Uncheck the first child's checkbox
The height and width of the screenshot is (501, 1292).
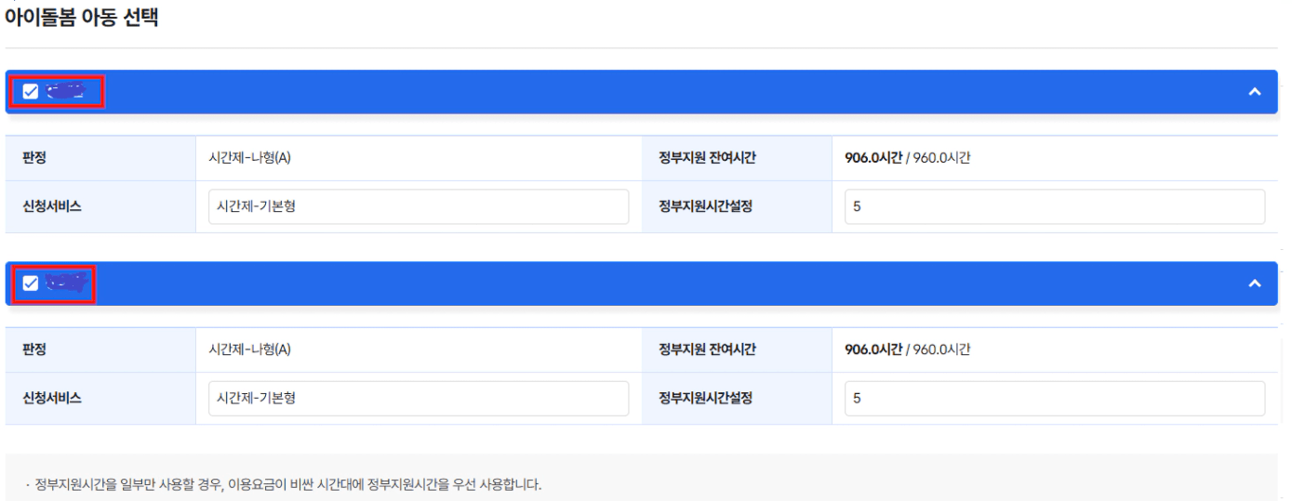[31, 91]
